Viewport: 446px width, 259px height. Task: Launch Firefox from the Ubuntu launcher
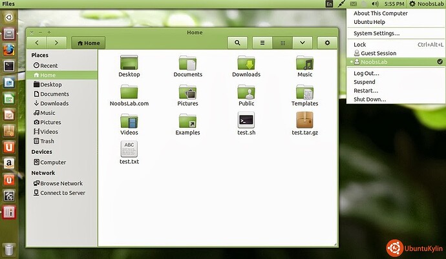tap(9, 48)
